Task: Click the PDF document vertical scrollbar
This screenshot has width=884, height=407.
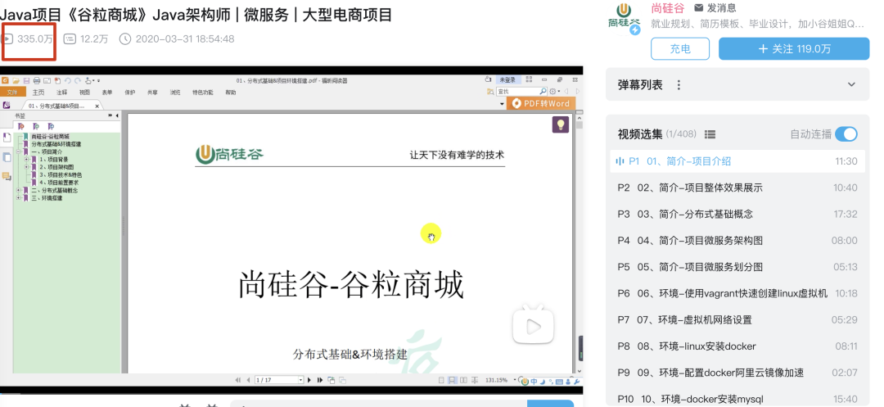Action: [x=580, y=242]
